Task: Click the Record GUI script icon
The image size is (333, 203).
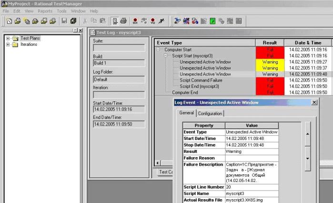Action: click(x=135, y=21)
